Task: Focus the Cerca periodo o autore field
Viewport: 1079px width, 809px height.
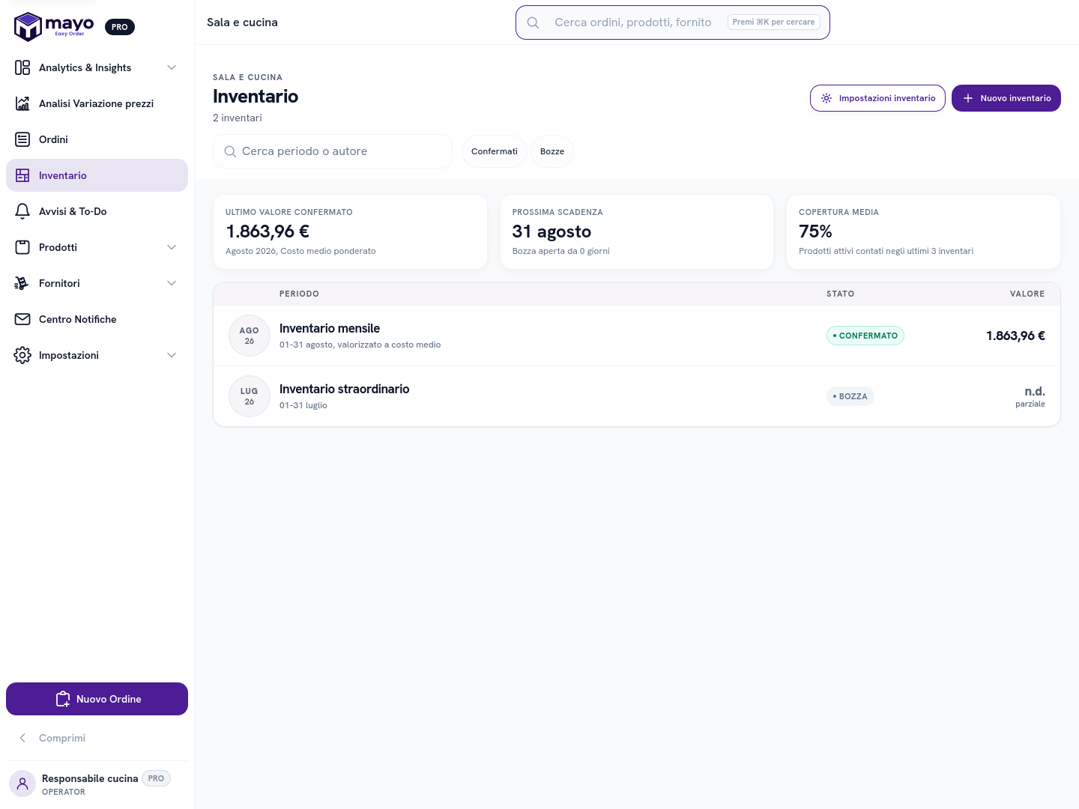Action: 333,151
